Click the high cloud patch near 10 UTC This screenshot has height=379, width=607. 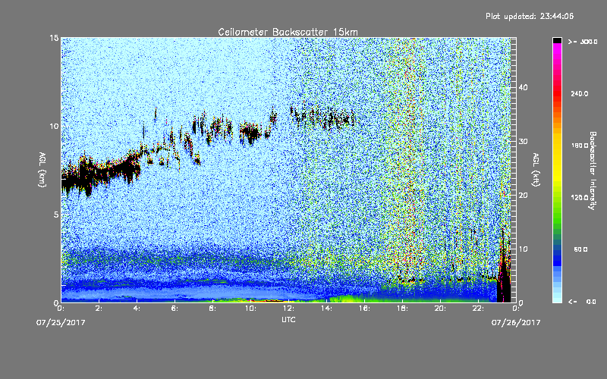coord(251,133)
